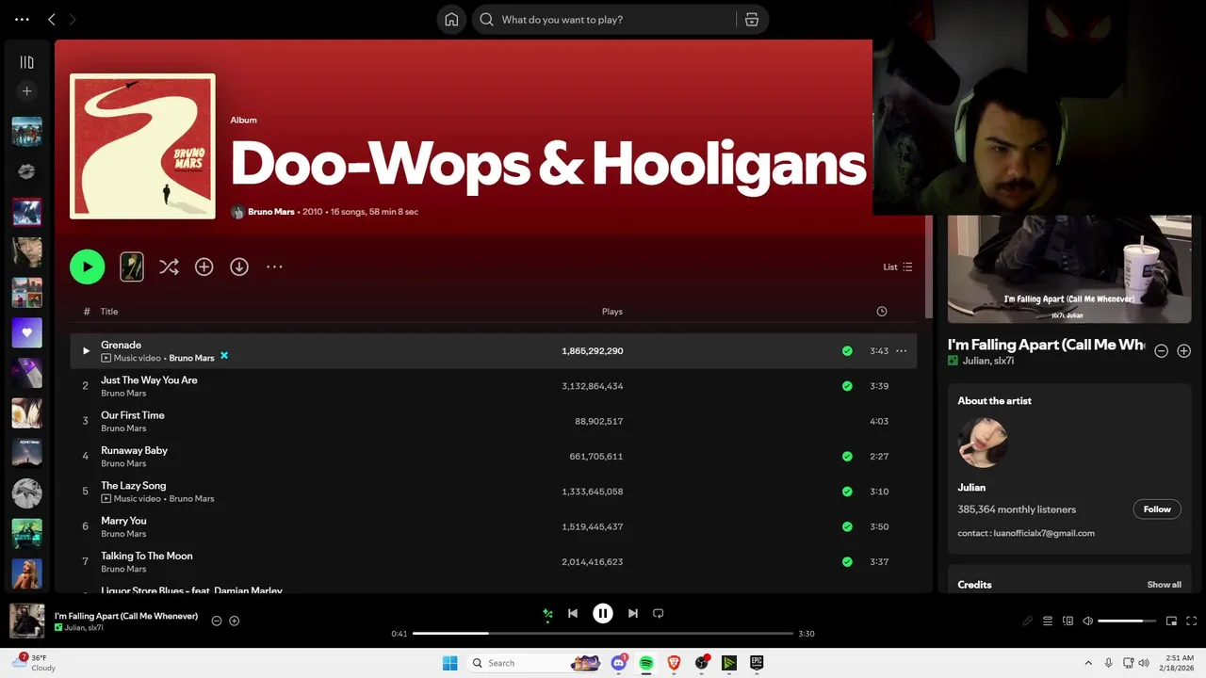Toggle saved checkmark for Runaway Baby
This screenshot has width=1206, height=678.
[x=847, y=456]
